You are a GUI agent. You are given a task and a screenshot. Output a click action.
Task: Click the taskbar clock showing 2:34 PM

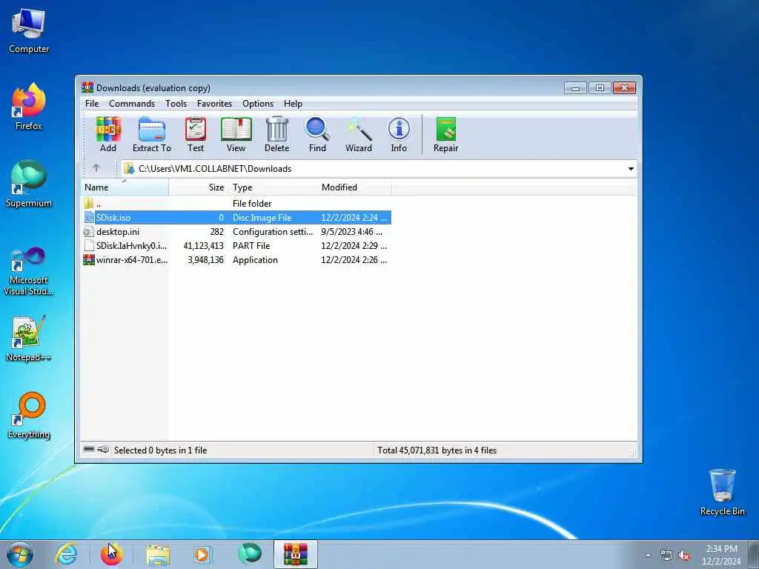click(x=721, y=554)
